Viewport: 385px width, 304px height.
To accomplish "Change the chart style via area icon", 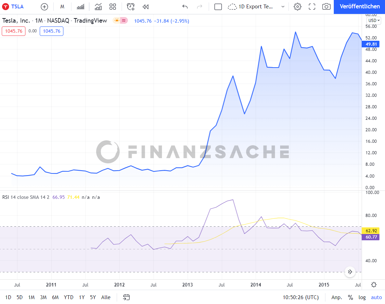I will (80, 7).
